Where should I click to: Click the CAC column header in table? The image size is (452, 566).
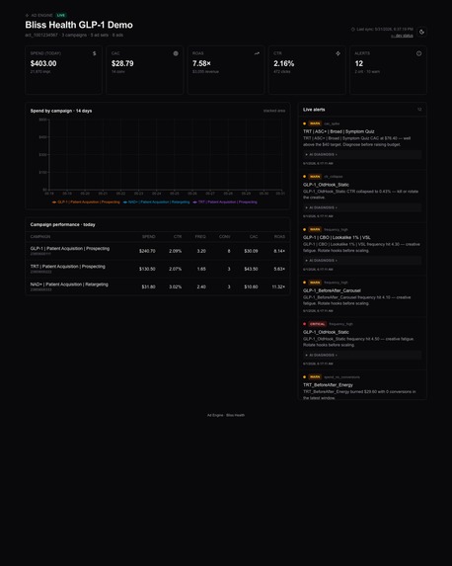254,237
